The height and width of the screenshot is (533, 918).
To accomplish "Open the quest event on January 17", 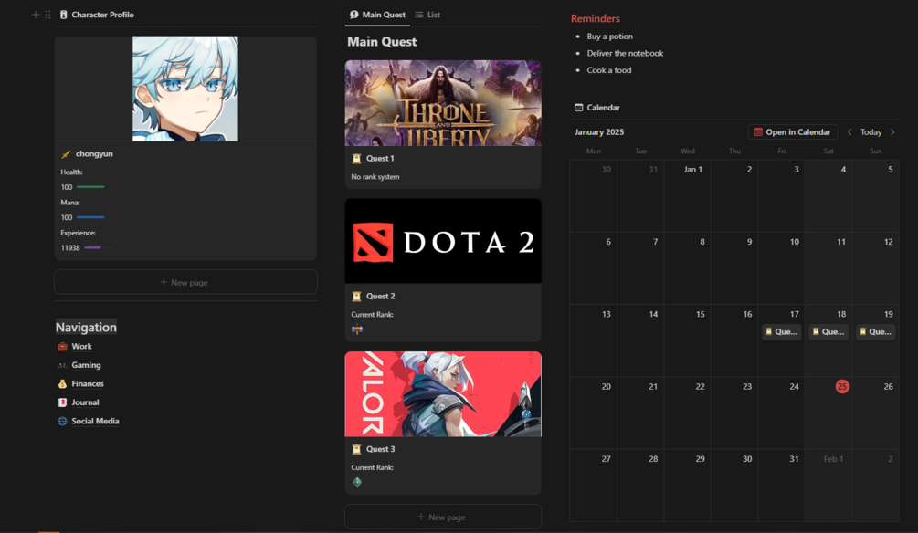I will [782, 331].
